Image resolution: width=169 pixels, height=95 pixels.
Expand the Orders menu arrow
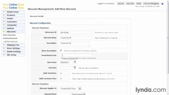[x=4, y=18]
